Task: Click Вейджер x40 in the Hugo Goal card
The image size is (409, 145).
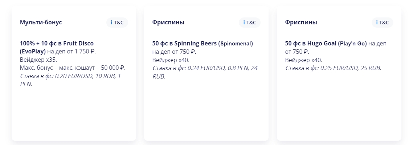Action: [304, 60]
